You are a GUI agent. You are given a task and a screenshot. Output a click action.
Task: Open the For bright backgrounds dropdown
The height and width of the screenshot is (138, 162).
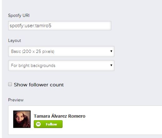pos(61,65)
